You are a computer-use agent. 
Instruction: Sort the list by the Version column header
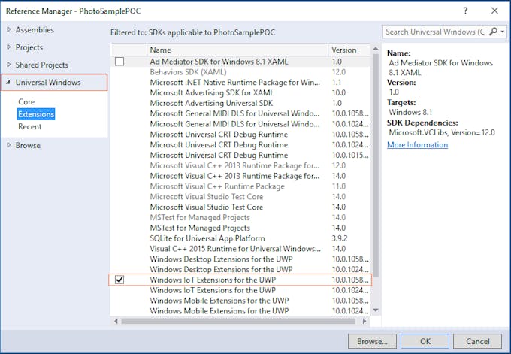tap(349, 50)
